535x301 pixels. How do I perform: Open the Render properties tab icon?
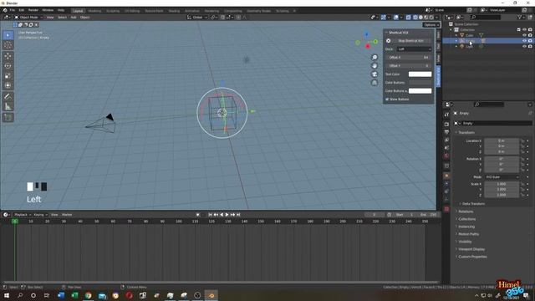[x=446, y=124]
